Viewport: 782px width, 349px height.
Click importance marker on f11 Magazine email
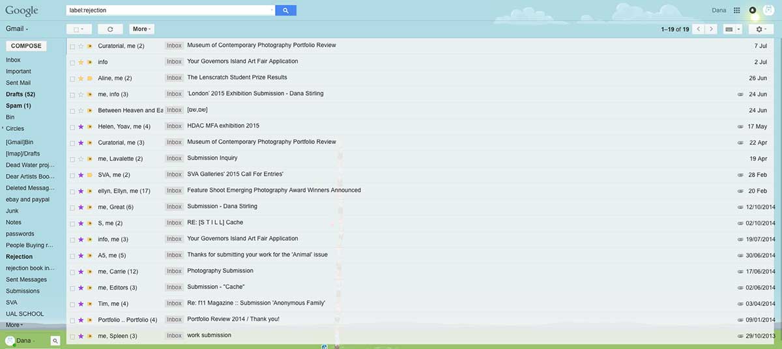[x=90, y=304]
